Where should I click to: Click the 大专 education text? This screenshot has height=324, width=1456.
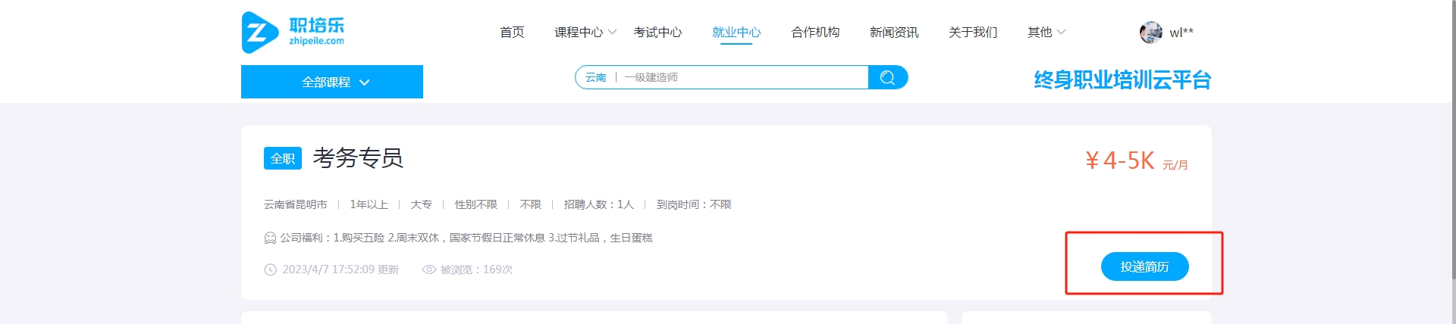click(421, 204)
